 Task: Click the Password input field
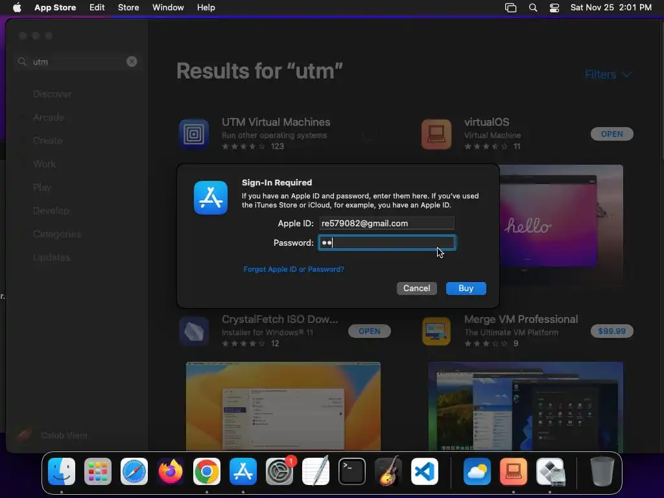click(x=386, y=243)
